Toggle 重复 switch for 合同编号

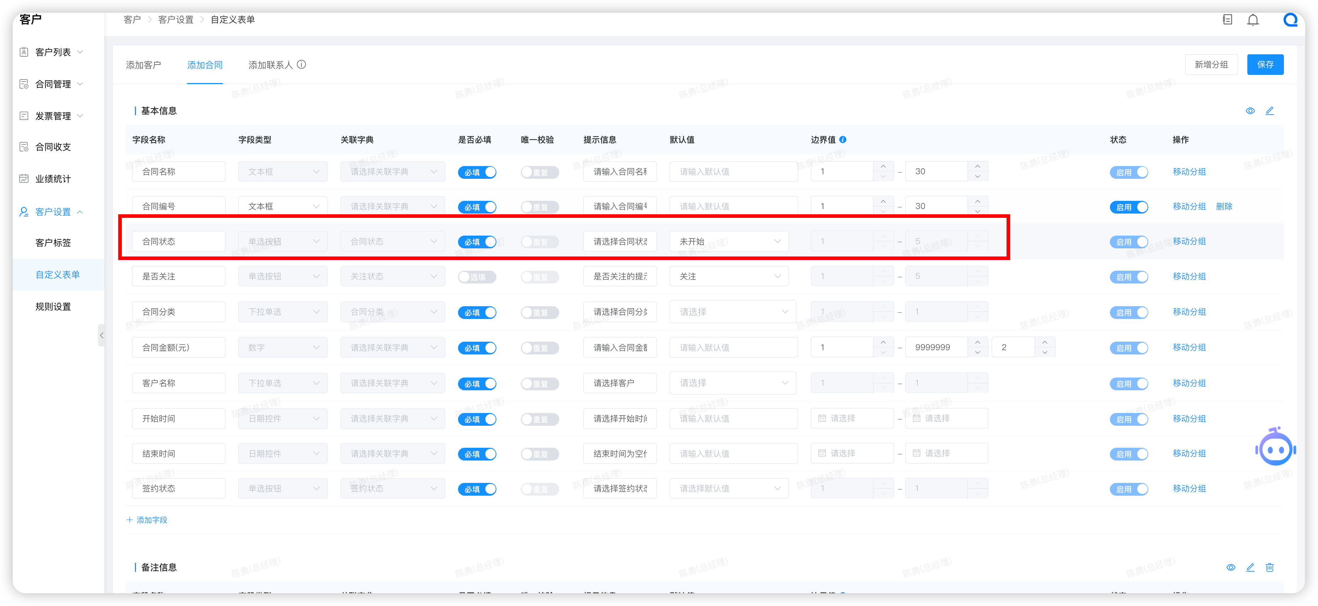pos(540,207)
